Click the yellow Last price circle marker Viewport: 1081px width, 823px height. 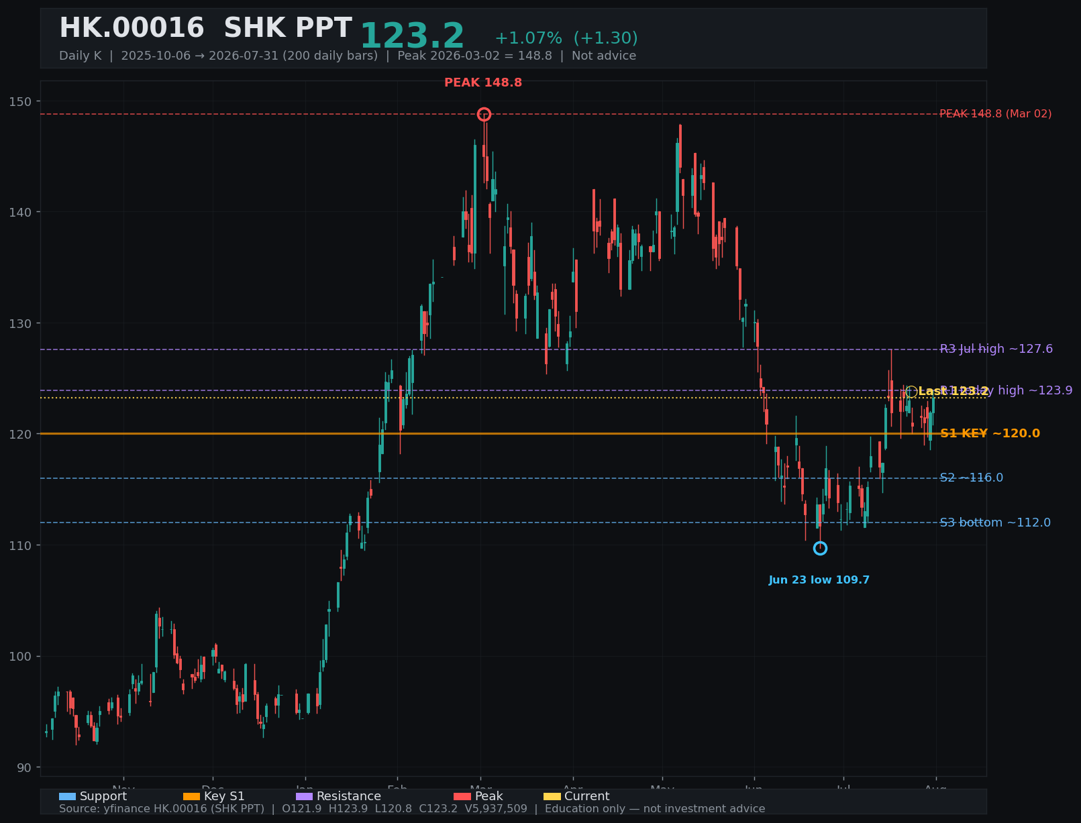pos(911,392)
